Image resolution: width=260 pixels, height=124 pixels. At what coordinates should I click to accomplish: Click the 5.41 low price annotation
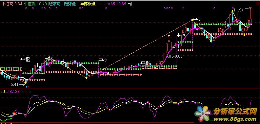(x=14, y=84)
